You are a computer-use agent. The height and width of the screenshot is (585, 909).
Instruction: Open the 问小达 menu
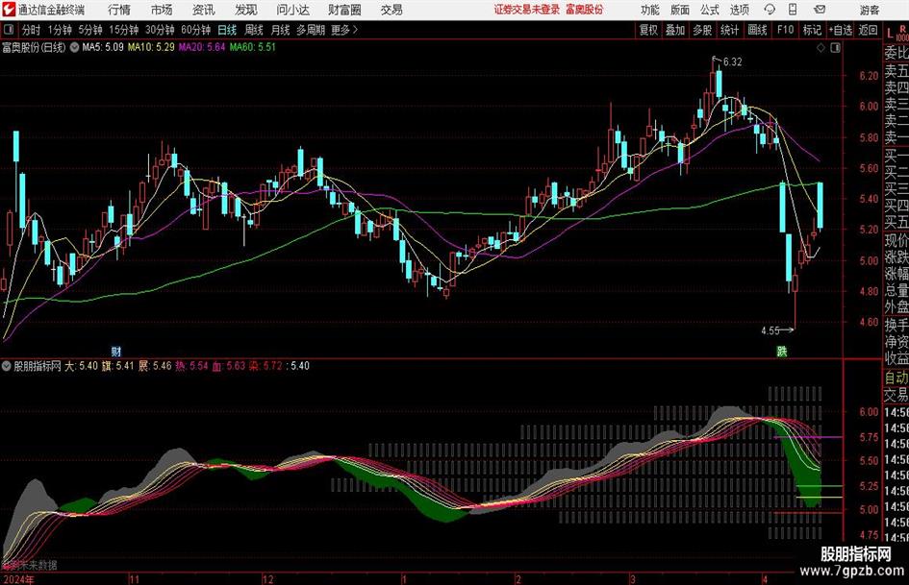292,10
